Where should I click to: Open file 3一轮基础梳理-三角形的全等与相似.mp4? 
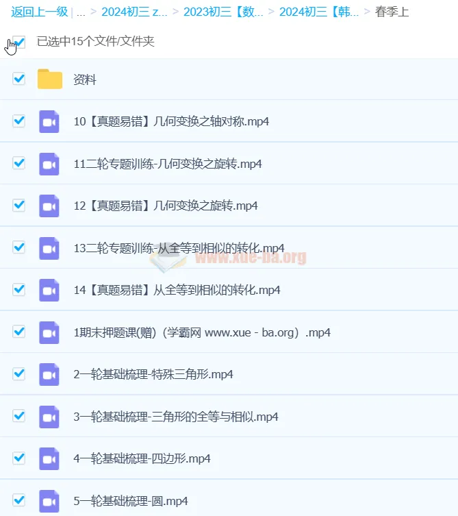(175, 417)
